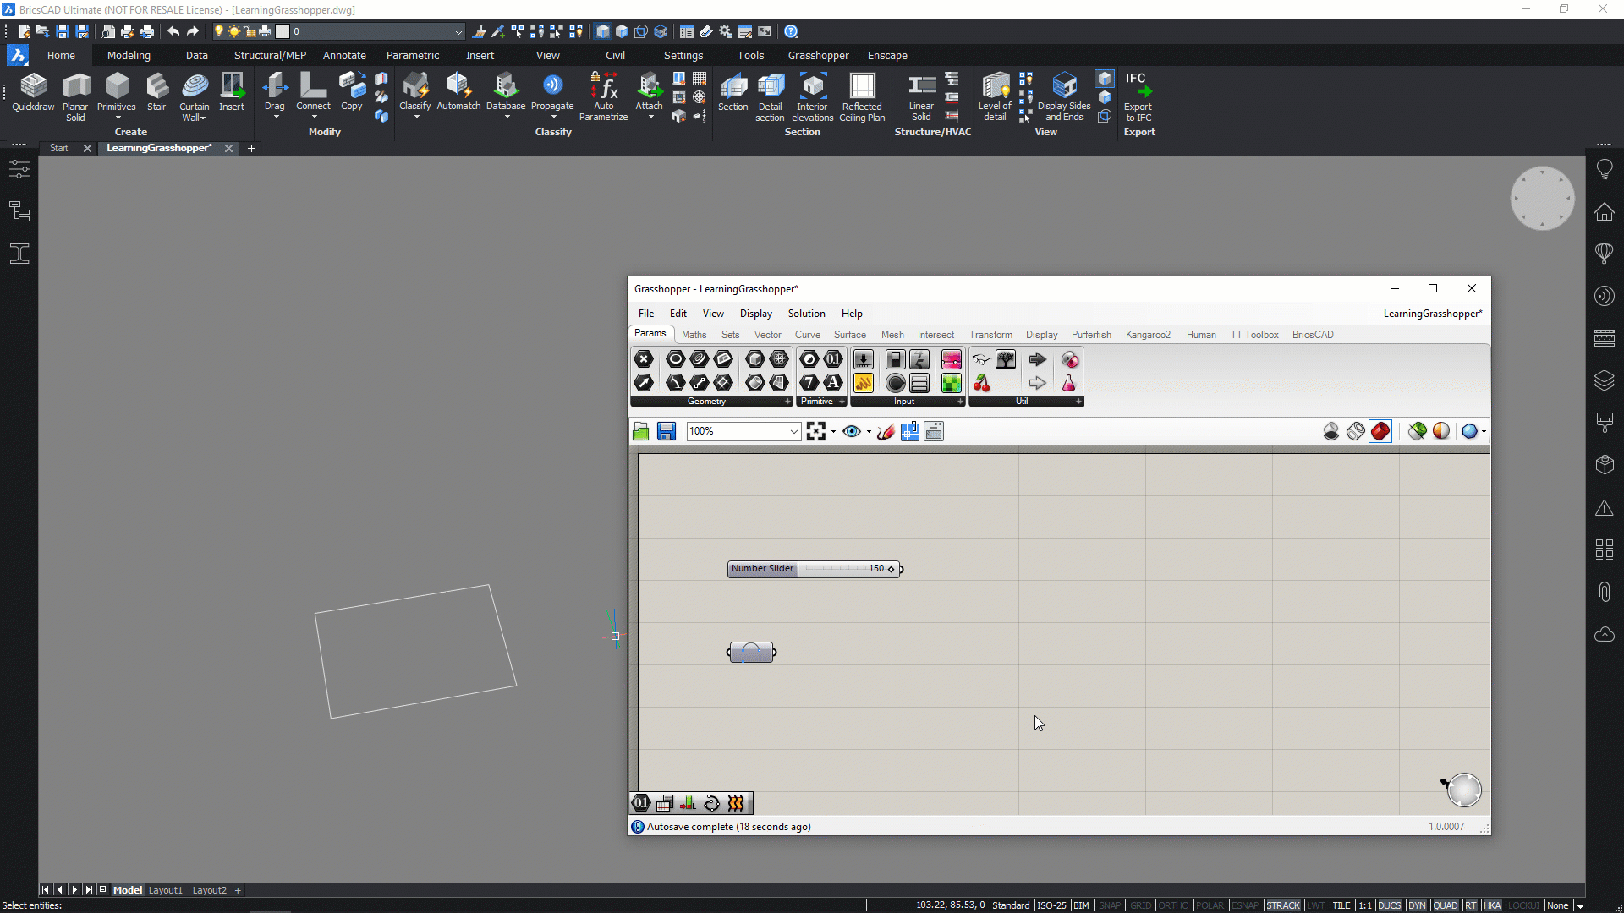The width and height of the screenshot is (1624, 913).
Task: Save the Grasshopper definition
Action: tap(666, 431)
